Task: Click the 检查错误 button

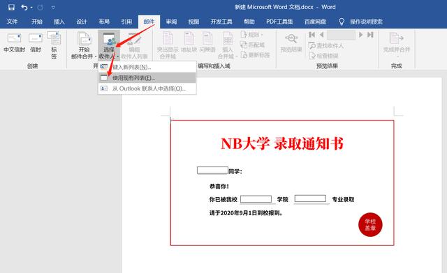Action: (x=324, y=56)
